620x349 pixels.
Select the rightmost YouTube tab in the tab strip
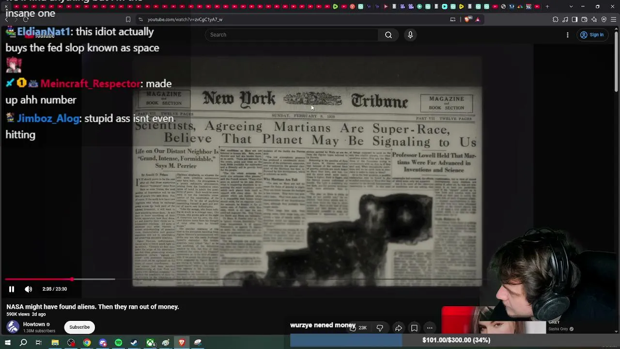click(537, 7)
